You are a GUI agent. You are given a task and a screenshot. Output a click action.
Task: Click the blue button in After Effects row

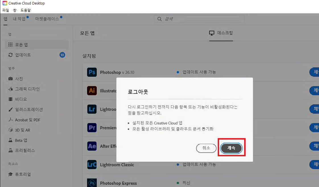pyautogui.click(x=314, y=146)
